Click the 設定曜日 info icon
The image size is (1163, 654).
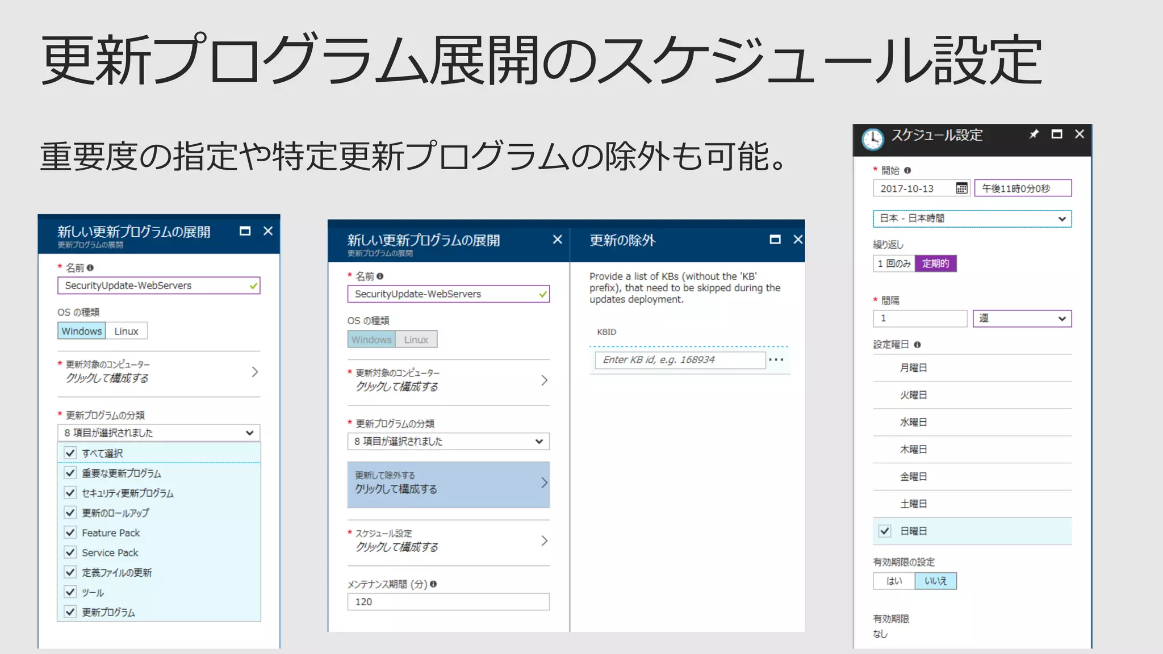917,345
